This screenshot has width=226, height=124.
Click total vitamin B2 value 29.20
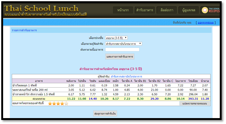(154, 99)
